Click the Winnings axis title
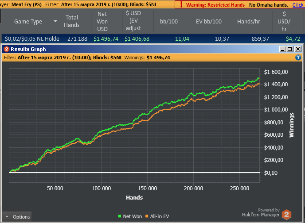This screenshot has height=223, width=305. point(291,125)
